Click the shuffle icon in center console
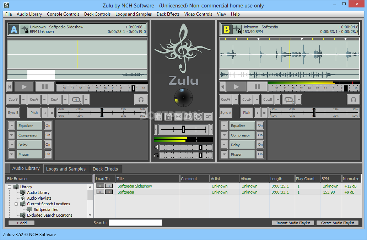 [208, 117]
